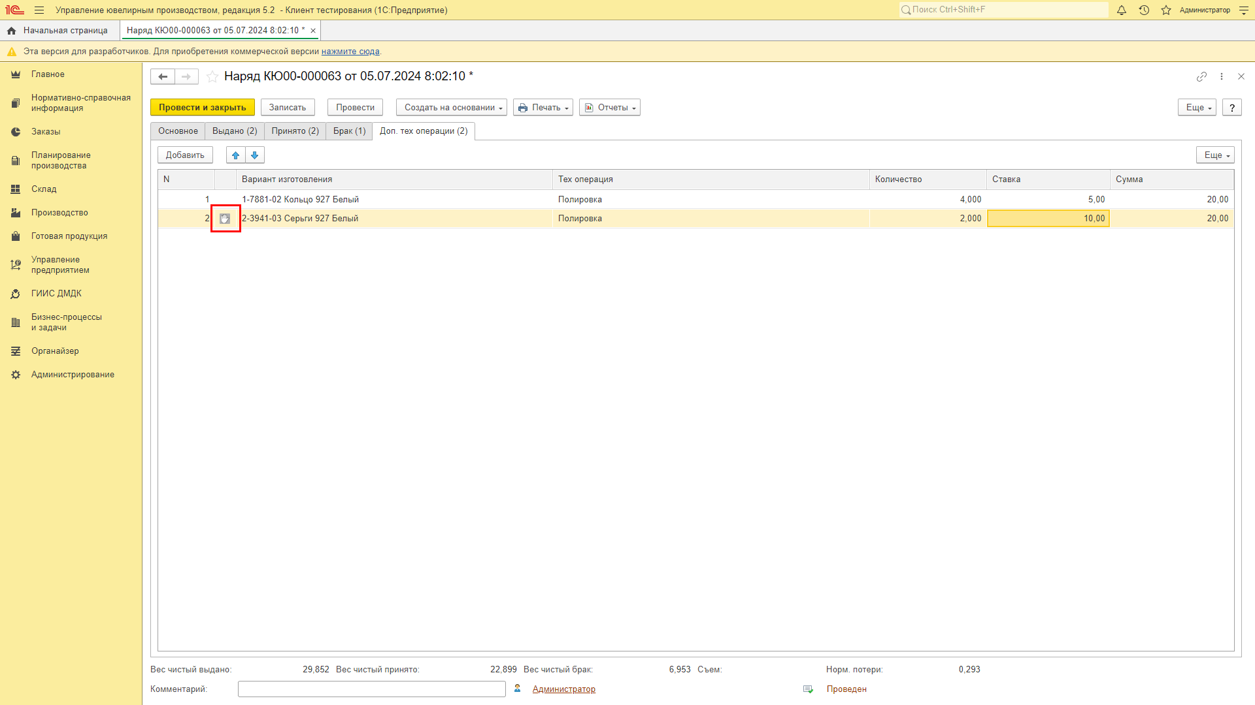The width and height of the screenshot is (1255, 705).
Task: Select cell 2-3941-03 Серьги 927 Белый
Action: click(x=395, y=219)
